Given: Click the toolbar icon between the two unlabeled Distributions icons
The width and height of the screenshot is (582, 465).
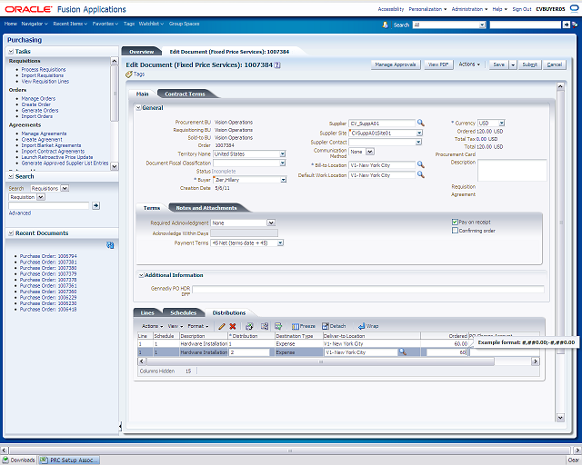Looking at the screenshot, I should 265,326.
